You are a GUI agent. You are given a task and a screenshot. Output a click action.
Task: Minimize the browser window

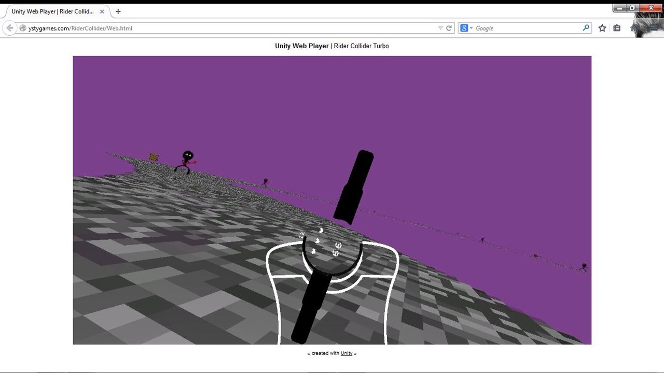click(619, 8)
